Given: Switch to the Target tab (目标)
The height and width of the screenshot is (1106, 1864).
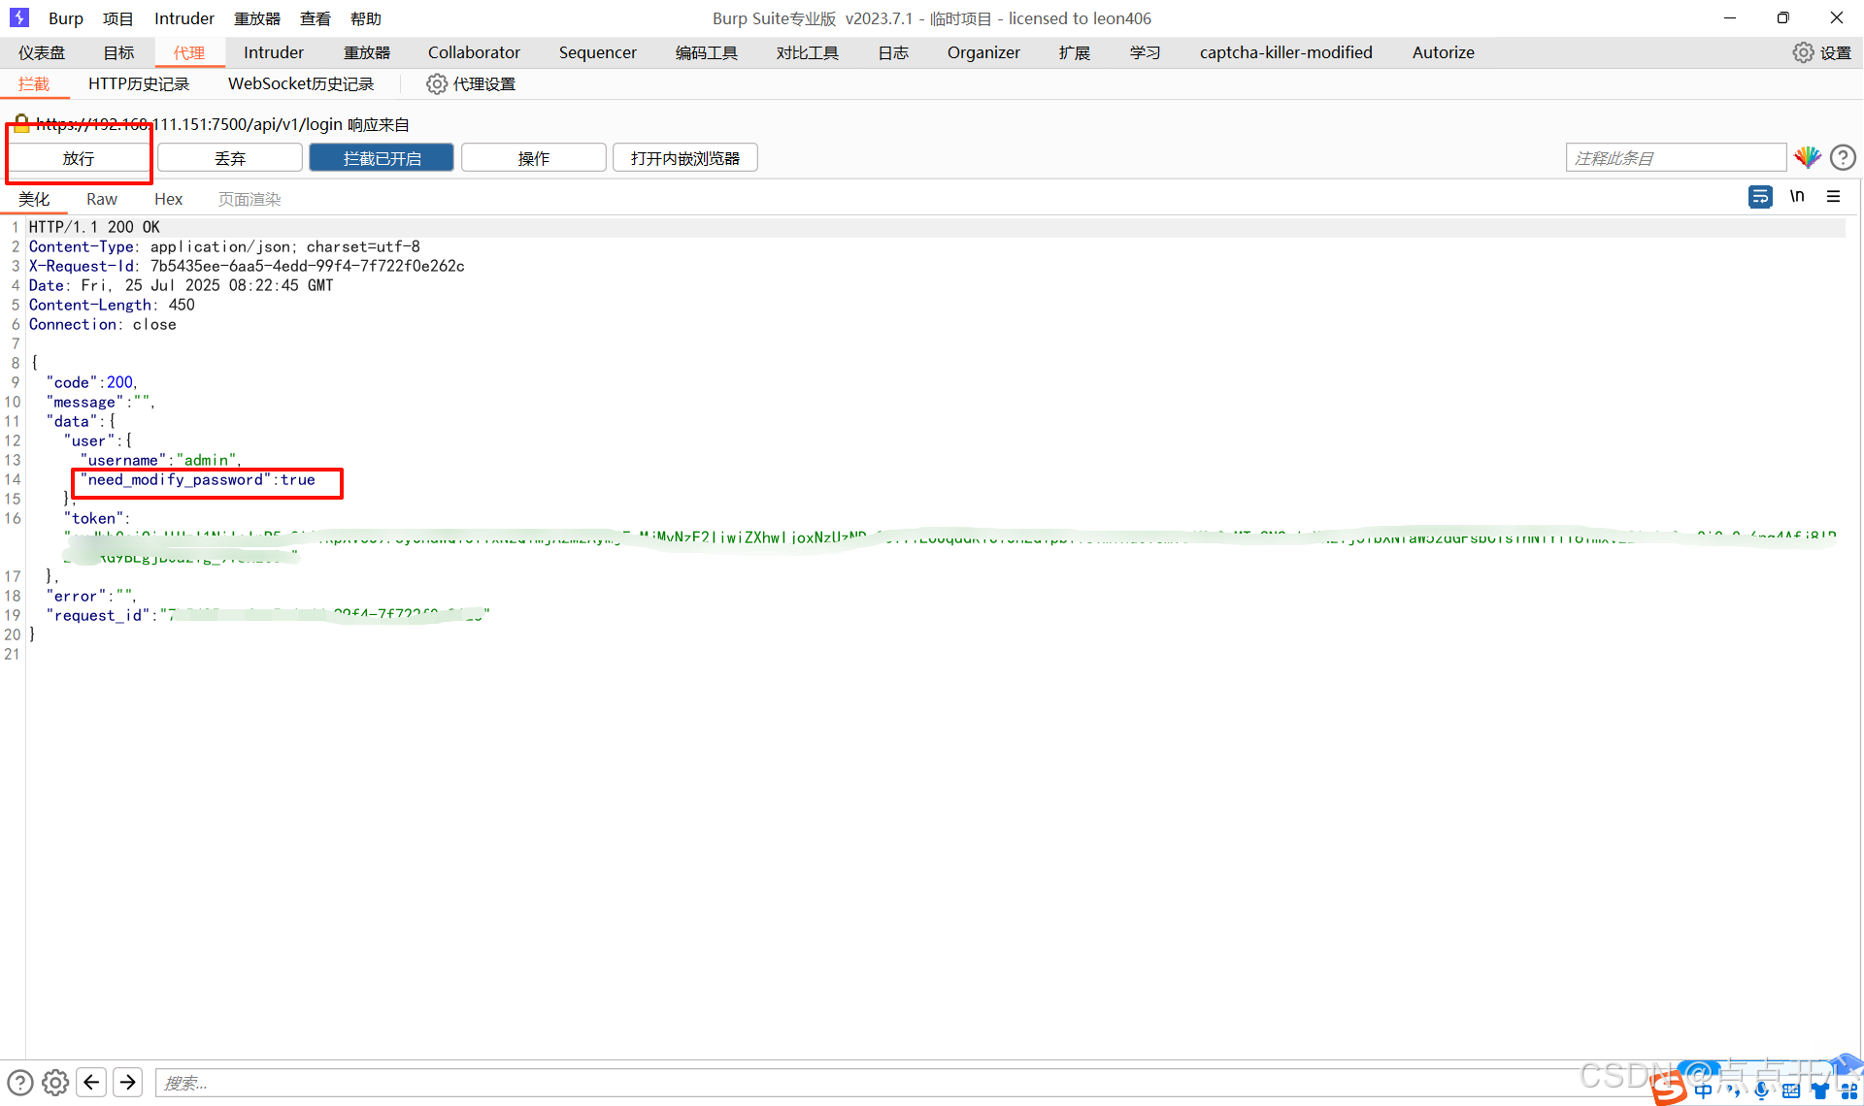Looking at the screenshot, I should [119, 52].
